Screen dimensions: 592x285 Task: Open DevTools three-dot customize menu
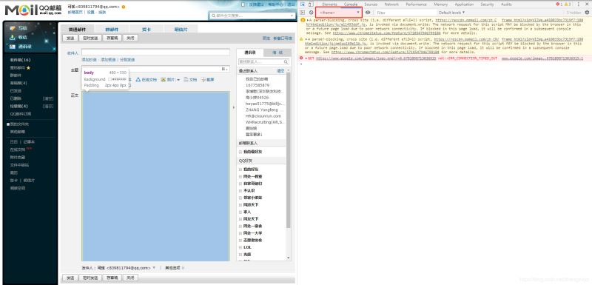[x=579, y=4]
